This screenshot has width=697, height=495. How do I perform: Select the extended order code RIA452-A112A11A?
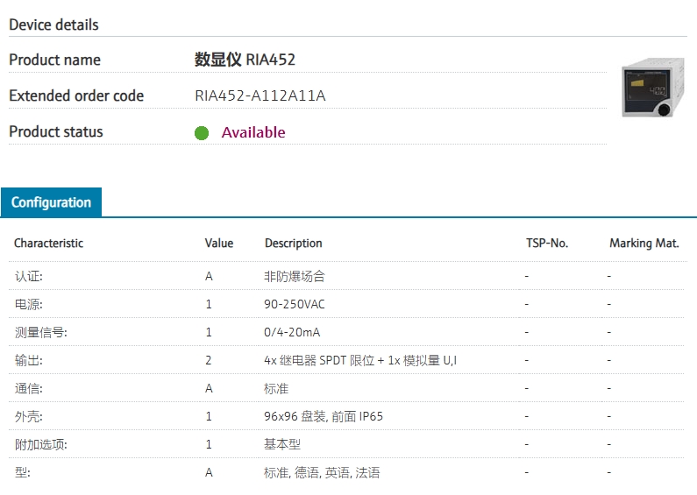(260, 95)
